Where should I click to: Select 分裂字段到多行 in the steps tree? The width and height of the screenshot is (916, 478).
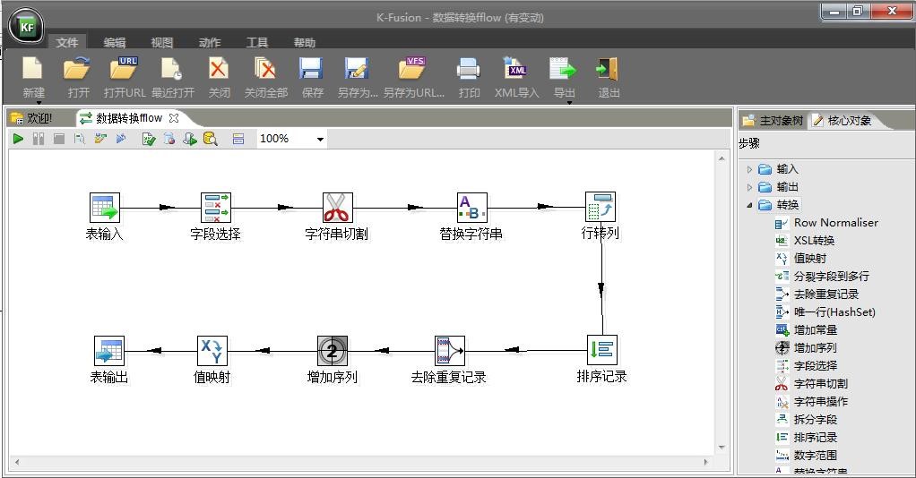tap(831, 276)
